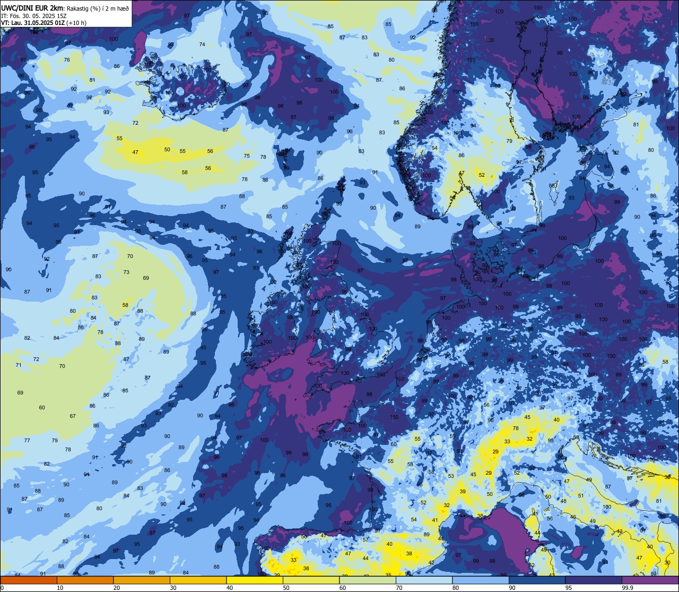The image size is (679, 592).
Task: Click the 30–40 golden legend segment
Action: coord(198,580)
